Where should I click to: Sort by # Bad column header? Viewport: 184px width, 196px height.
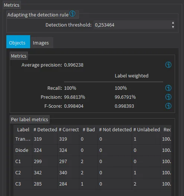pos(89,130)
